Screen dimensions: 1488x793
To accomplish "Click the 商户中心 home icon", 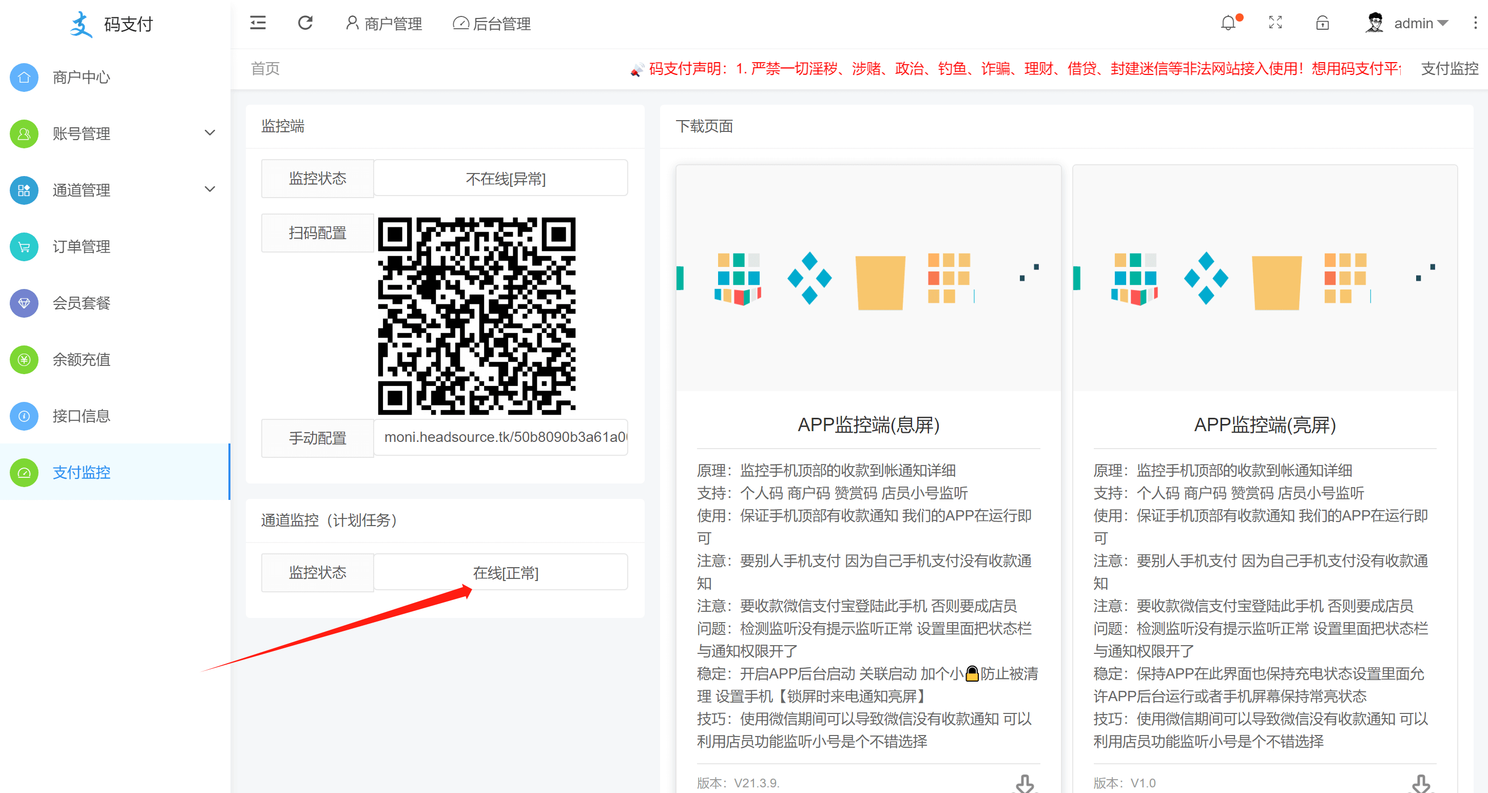I will [x=24, y=77].
